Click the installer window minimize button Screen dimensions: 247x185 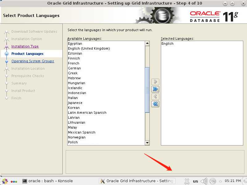[x=225, y=3]
